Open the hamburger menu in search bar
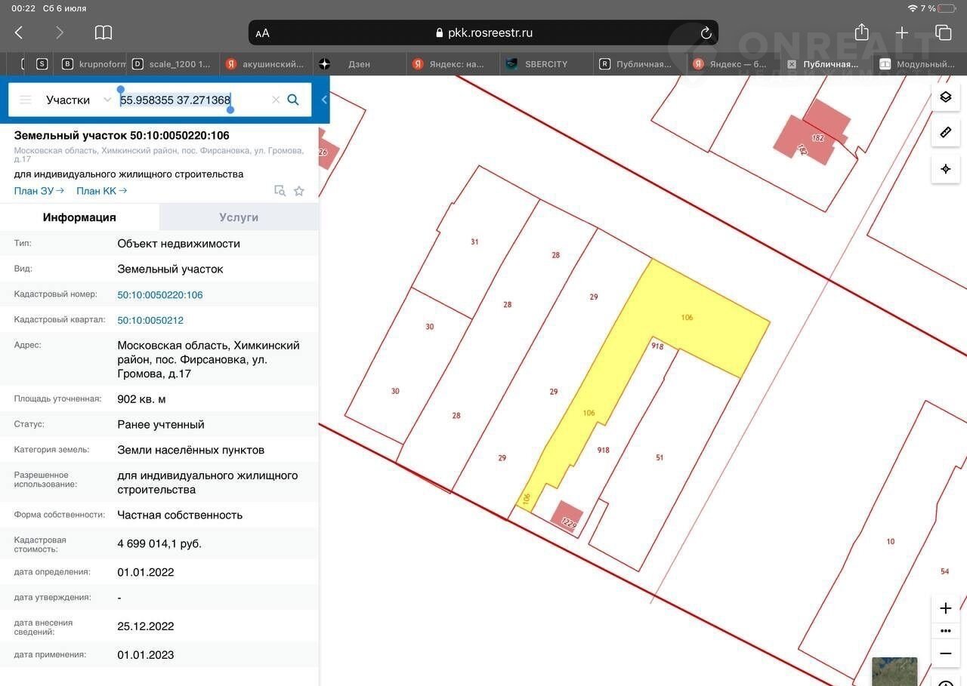967x686 pixels. point(26,100)
